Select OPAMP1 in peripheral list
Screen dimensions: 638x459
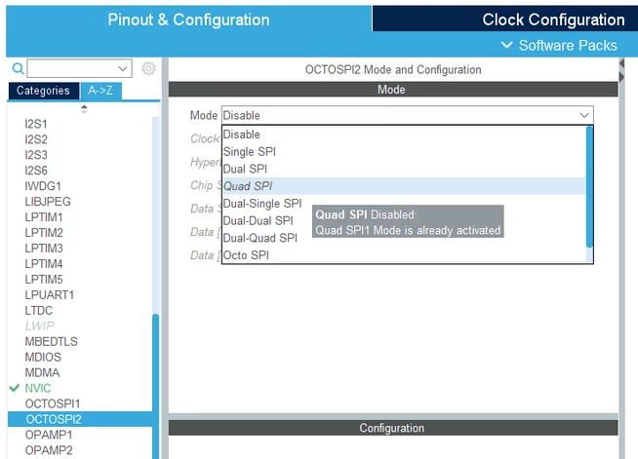[49, 435]
